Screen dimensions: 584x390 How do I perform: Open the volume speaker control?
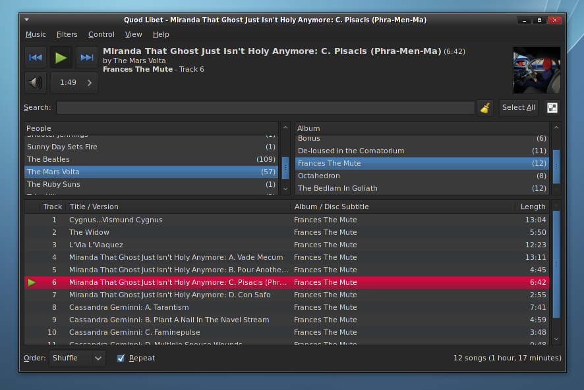click(36, 82)
